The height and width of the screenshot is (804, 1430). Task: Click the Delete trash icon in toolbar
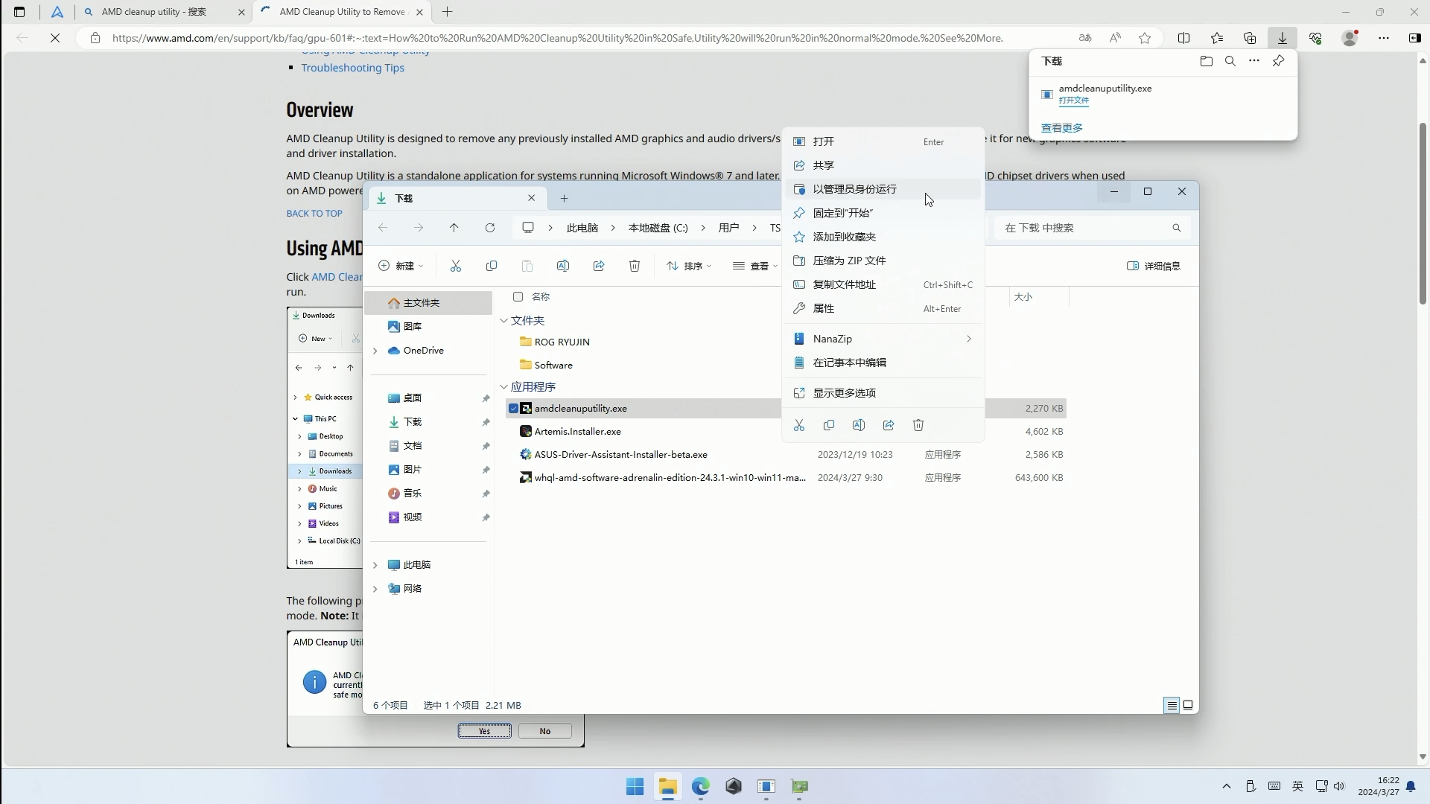(x=634, y=266)
